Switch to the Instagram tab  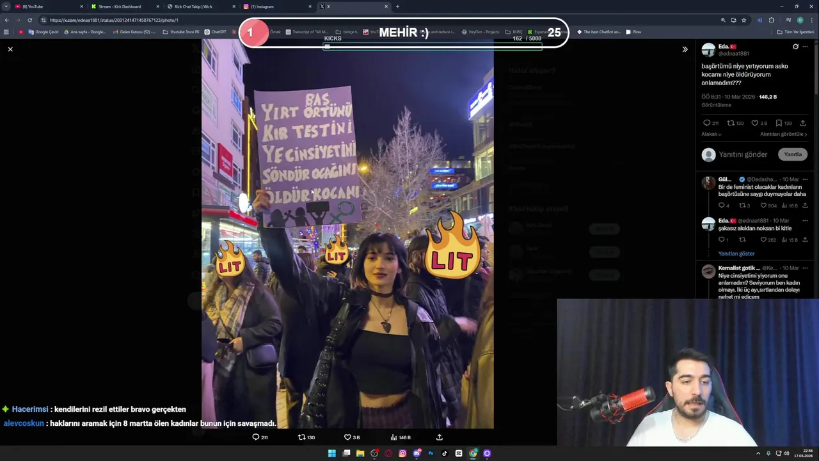[x=277, y=6]
